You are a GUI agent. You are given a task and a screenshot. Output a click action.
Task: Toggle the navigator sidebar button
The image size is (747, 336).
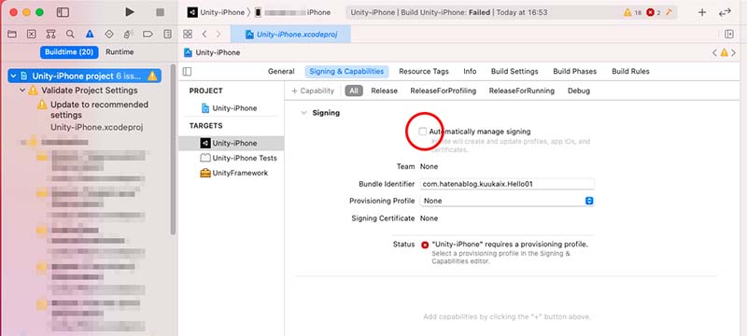click(63, 12)
